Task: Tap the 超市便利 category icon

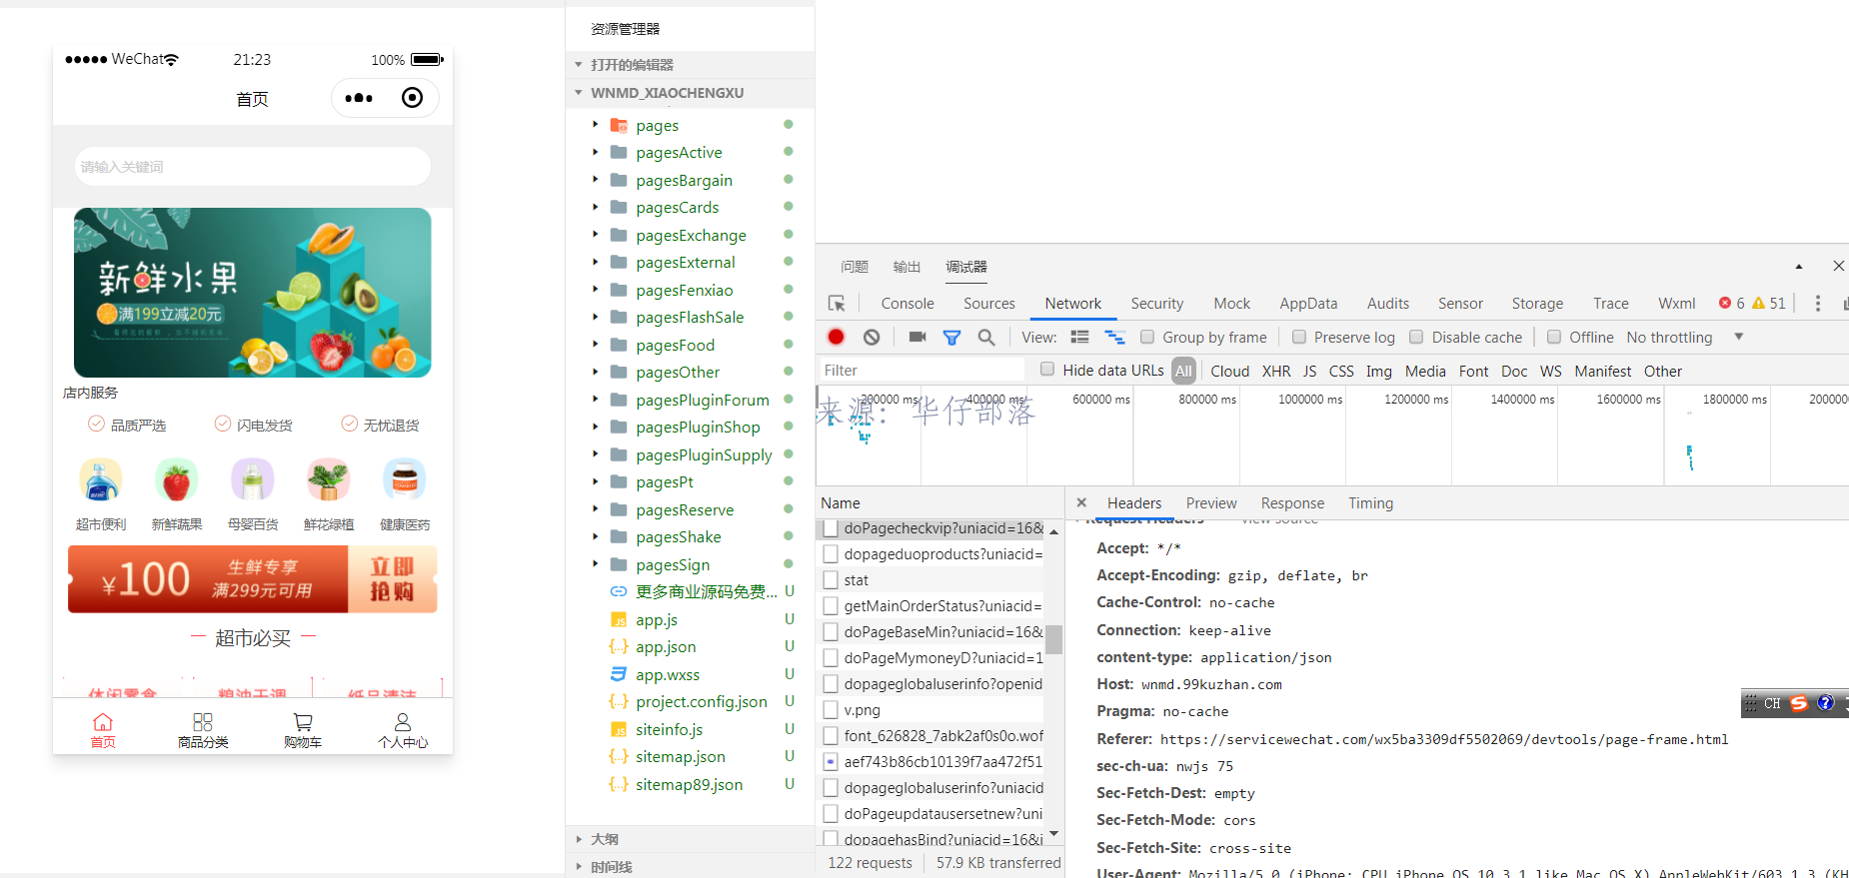Action: [101, 480]
